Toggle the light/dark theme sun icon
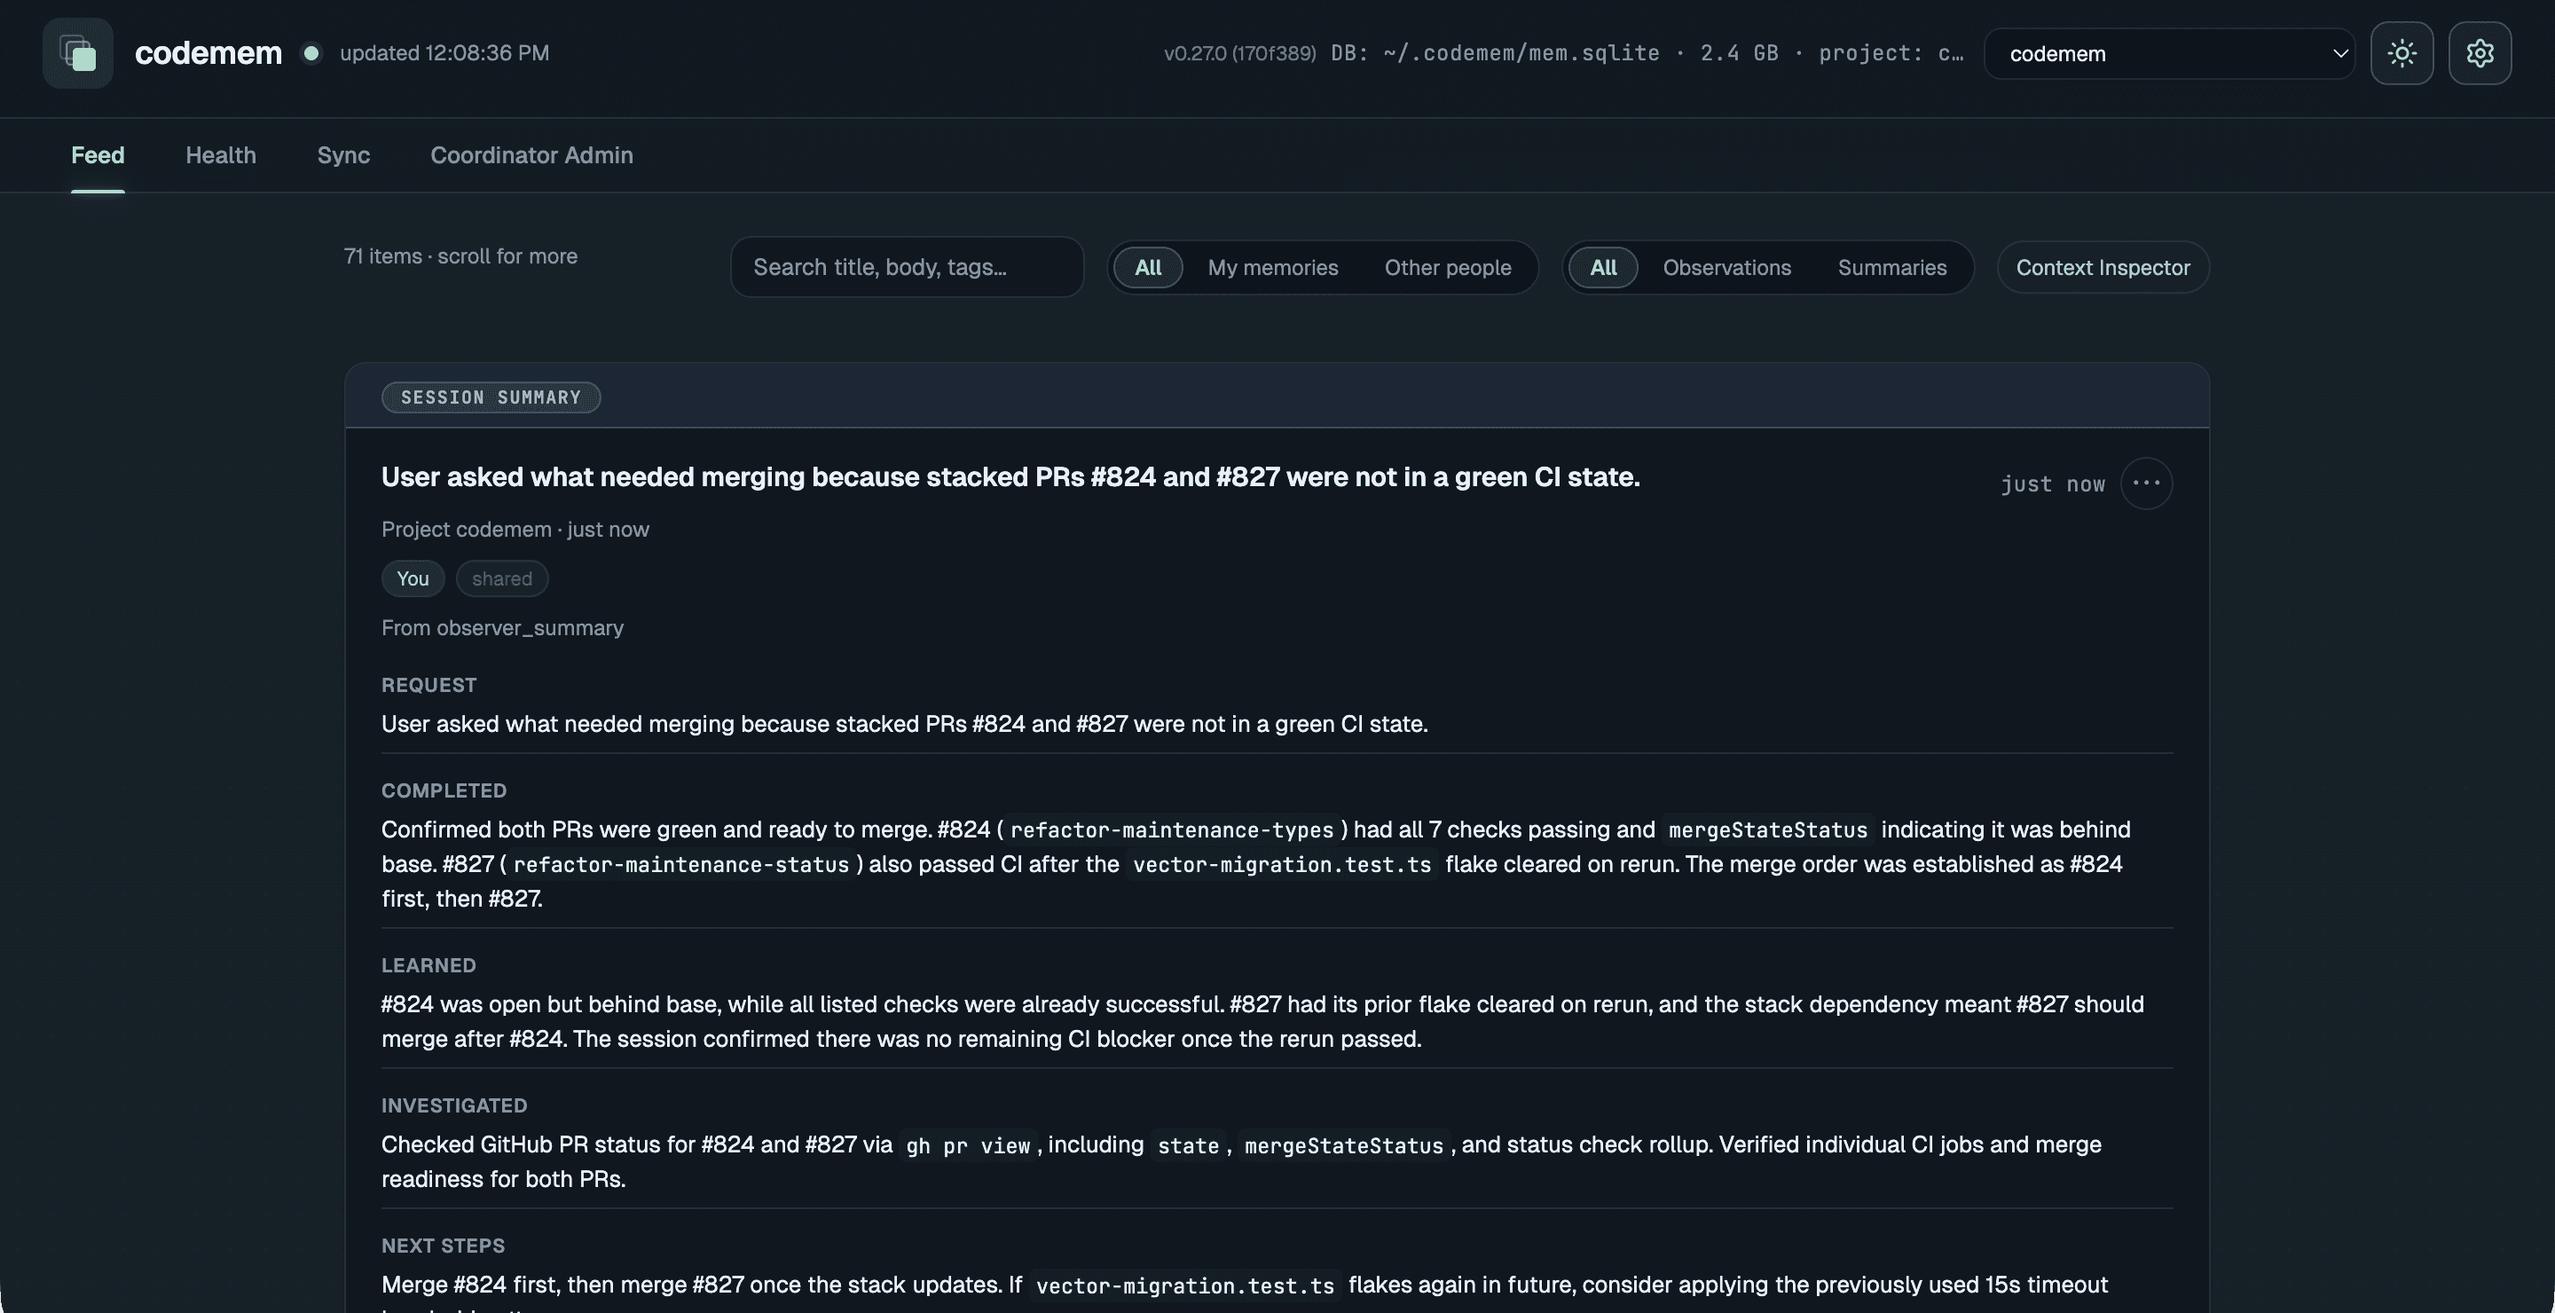 click(2402, 52)
